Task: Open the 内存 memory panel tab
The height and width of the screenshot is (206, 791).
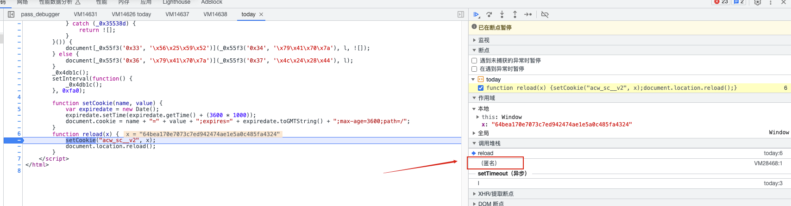Action: point(124,2)
